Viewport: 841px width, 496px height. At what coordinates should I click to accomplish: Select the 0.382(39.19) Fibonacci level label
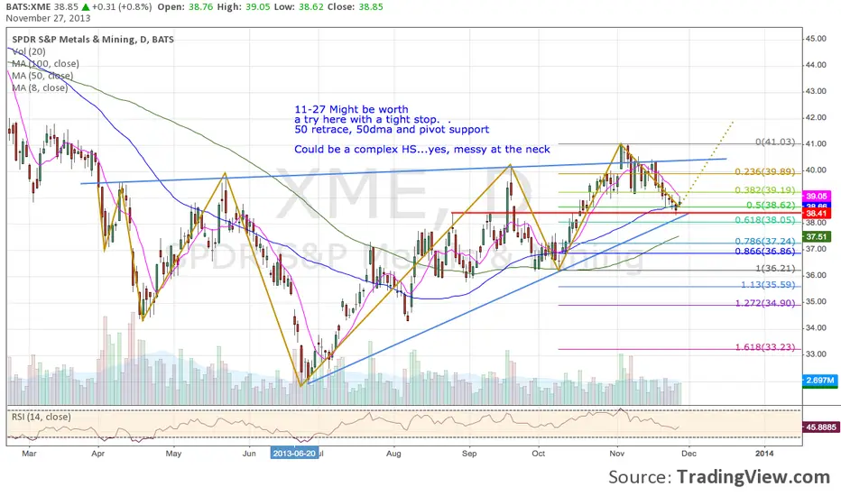click(765, 190)
